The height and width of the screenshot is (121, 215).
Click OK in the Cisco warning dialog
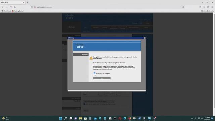[x=102, y=78]
